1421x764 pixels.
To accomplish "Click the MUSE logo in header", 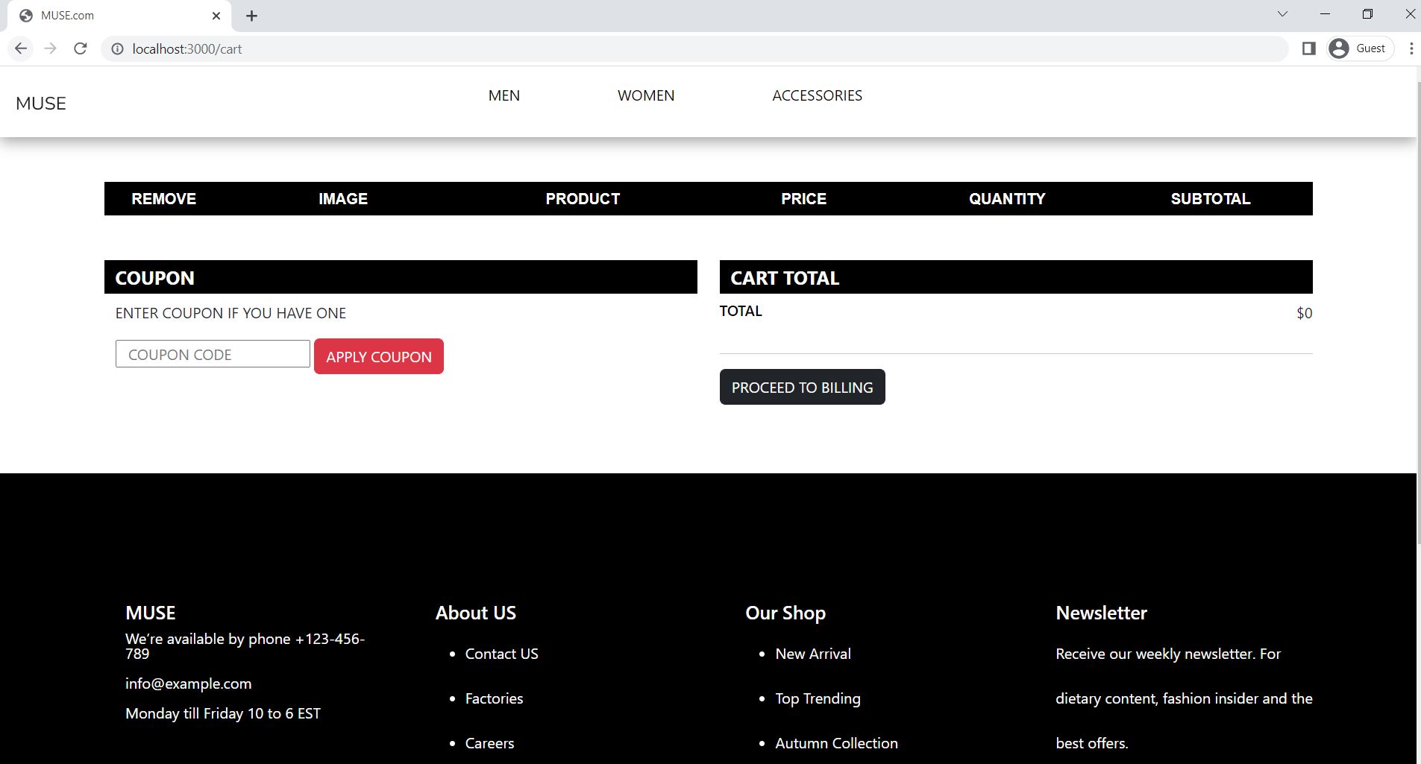I will [x=40, y=103].
